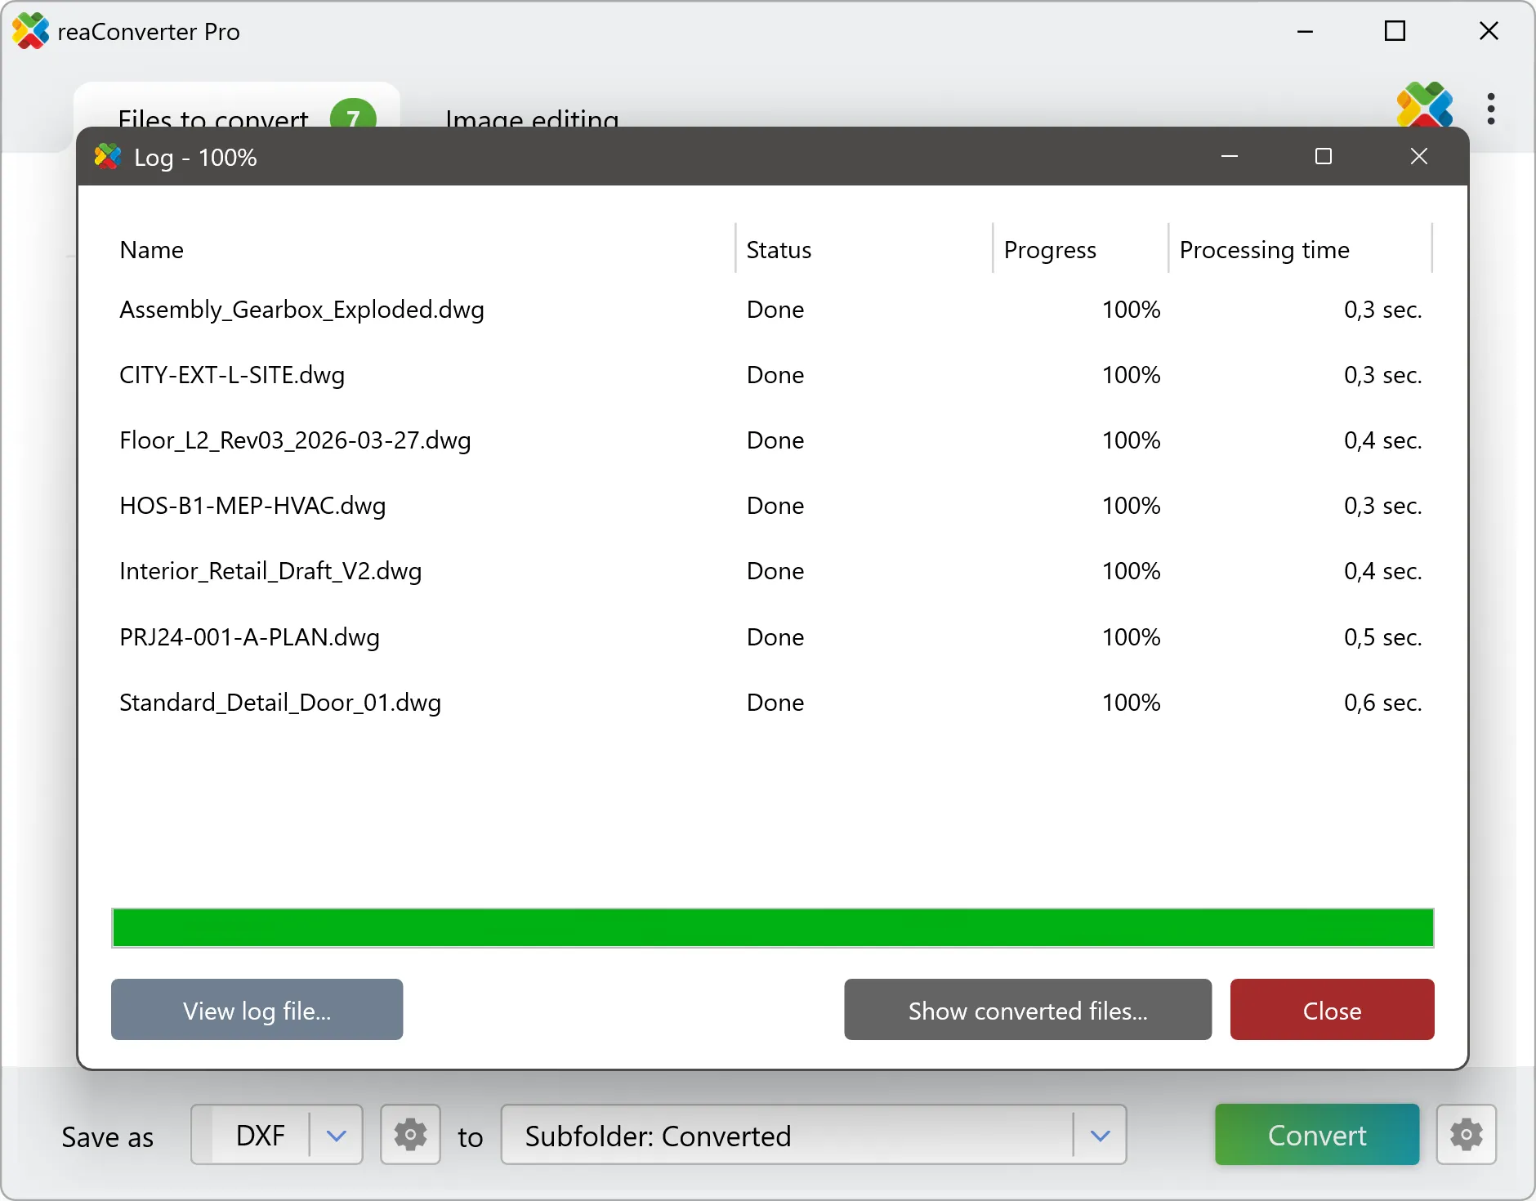Screen dimensions: 1536x1201
Task: Open format settings gear beside DXF
Action: coord(409,1135)
